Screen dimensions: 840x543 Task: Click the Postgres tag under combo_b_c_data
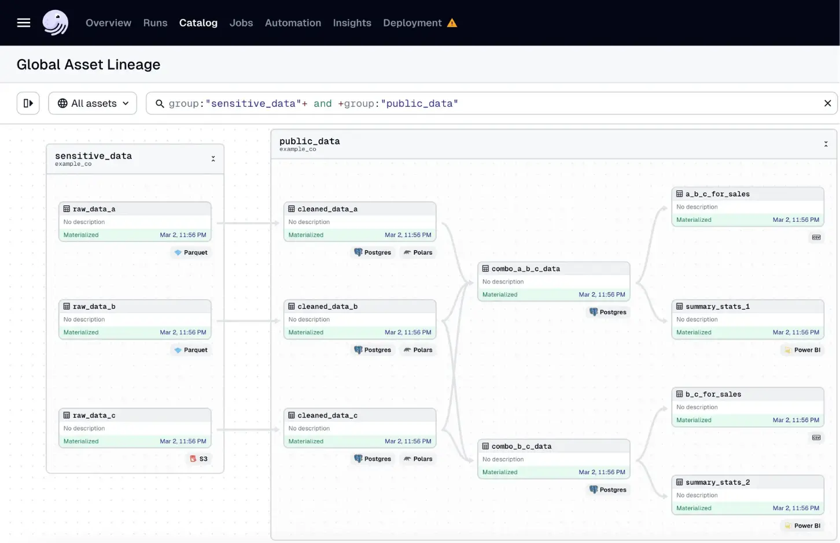pyautogui.click(x=608, y=490)
